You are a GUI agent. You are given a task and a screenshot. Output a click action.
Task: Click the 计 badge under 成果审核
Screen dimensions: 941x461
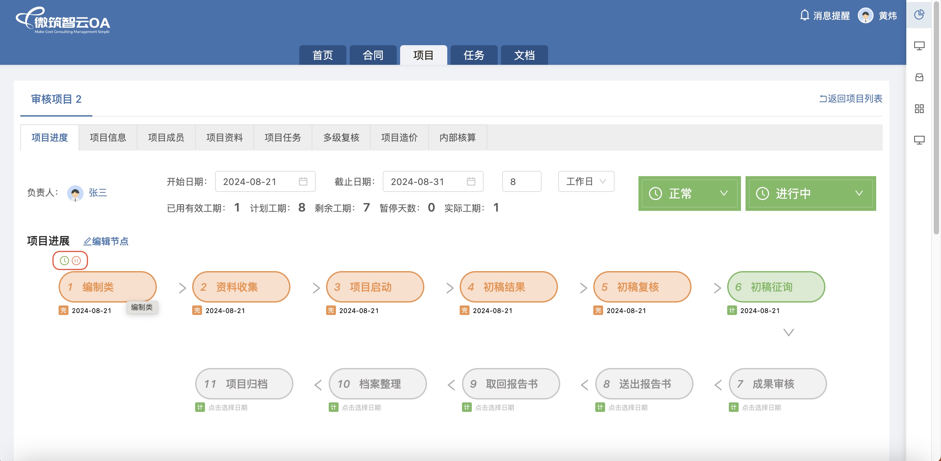coord(733,407)
